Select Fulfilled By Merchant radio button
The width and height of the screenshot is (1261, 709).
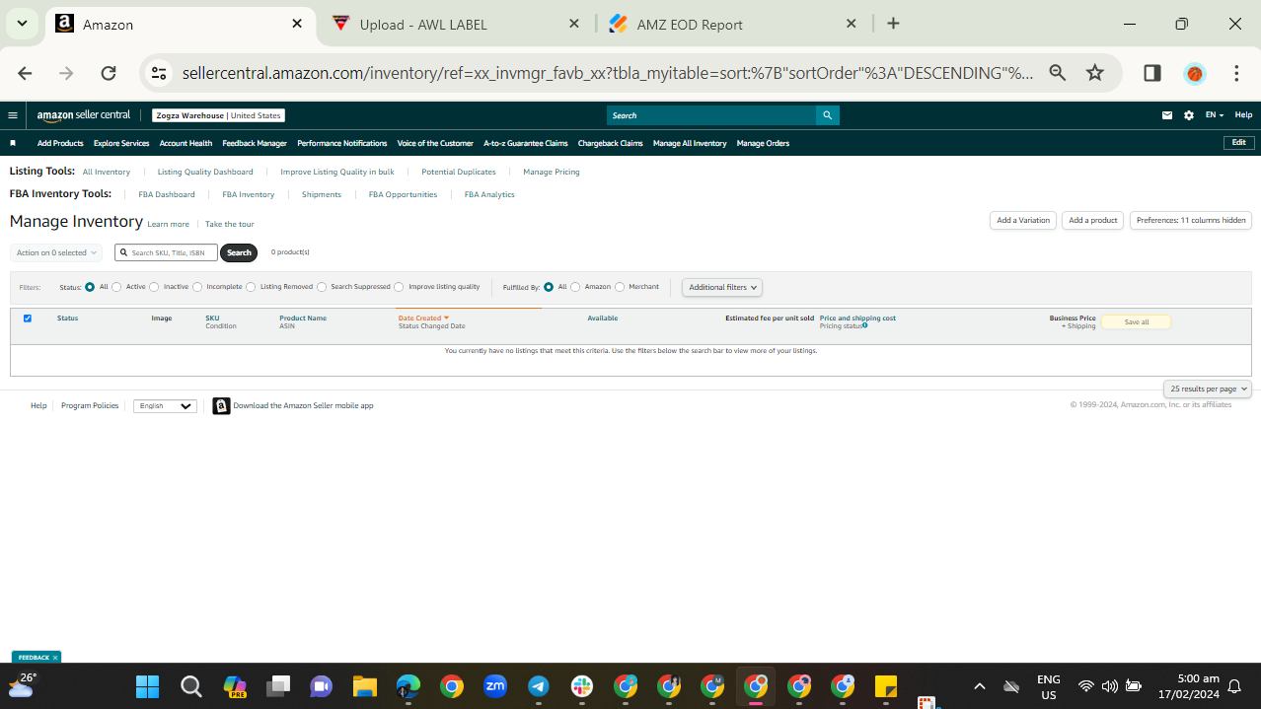[620, 287]
